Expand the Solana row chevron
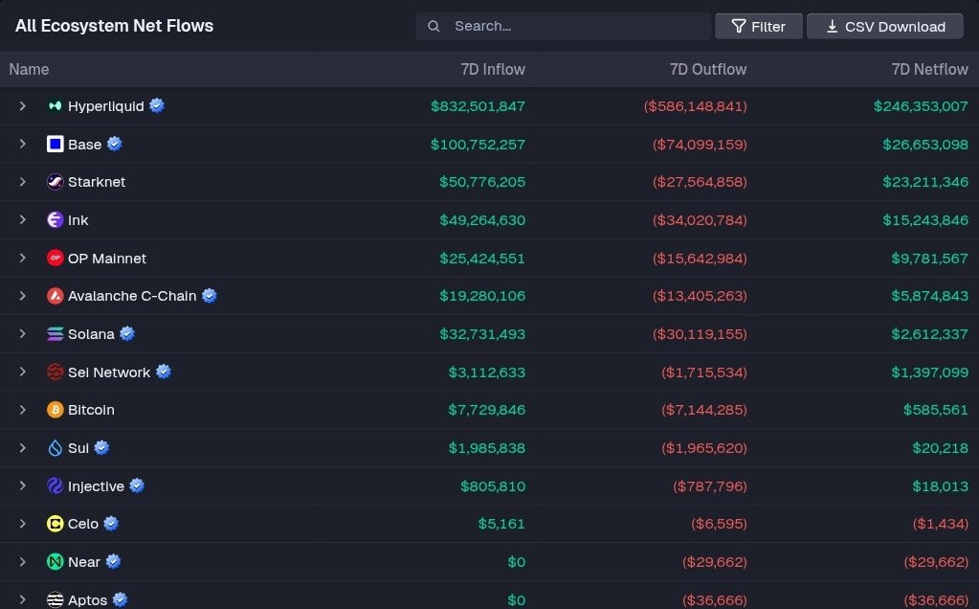 [22, 333]
